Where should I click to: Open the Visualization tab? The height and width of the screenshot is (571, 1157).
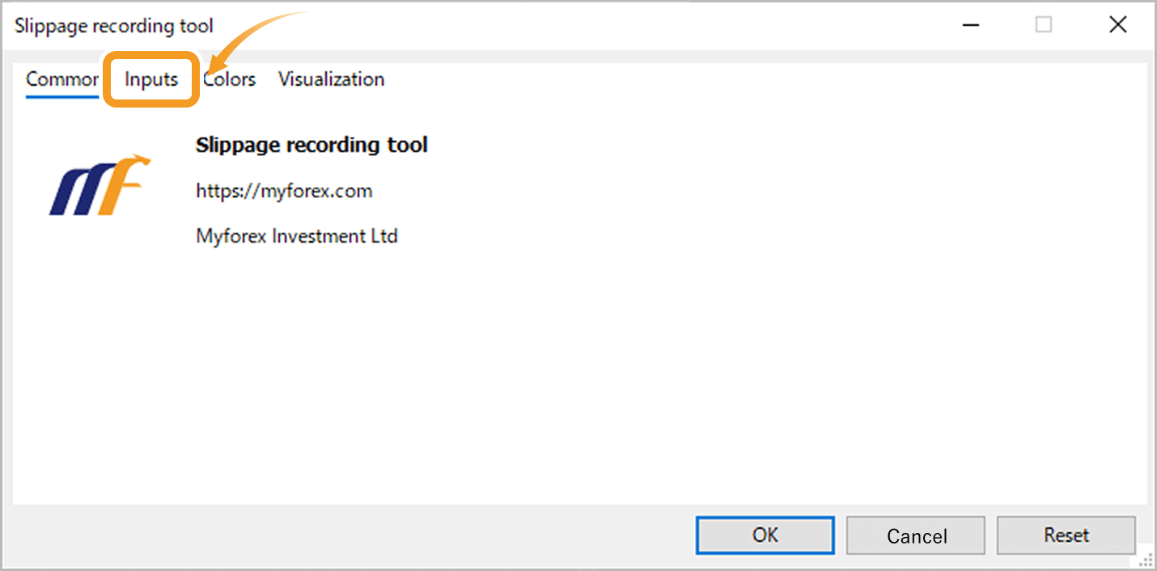(331, 79)
